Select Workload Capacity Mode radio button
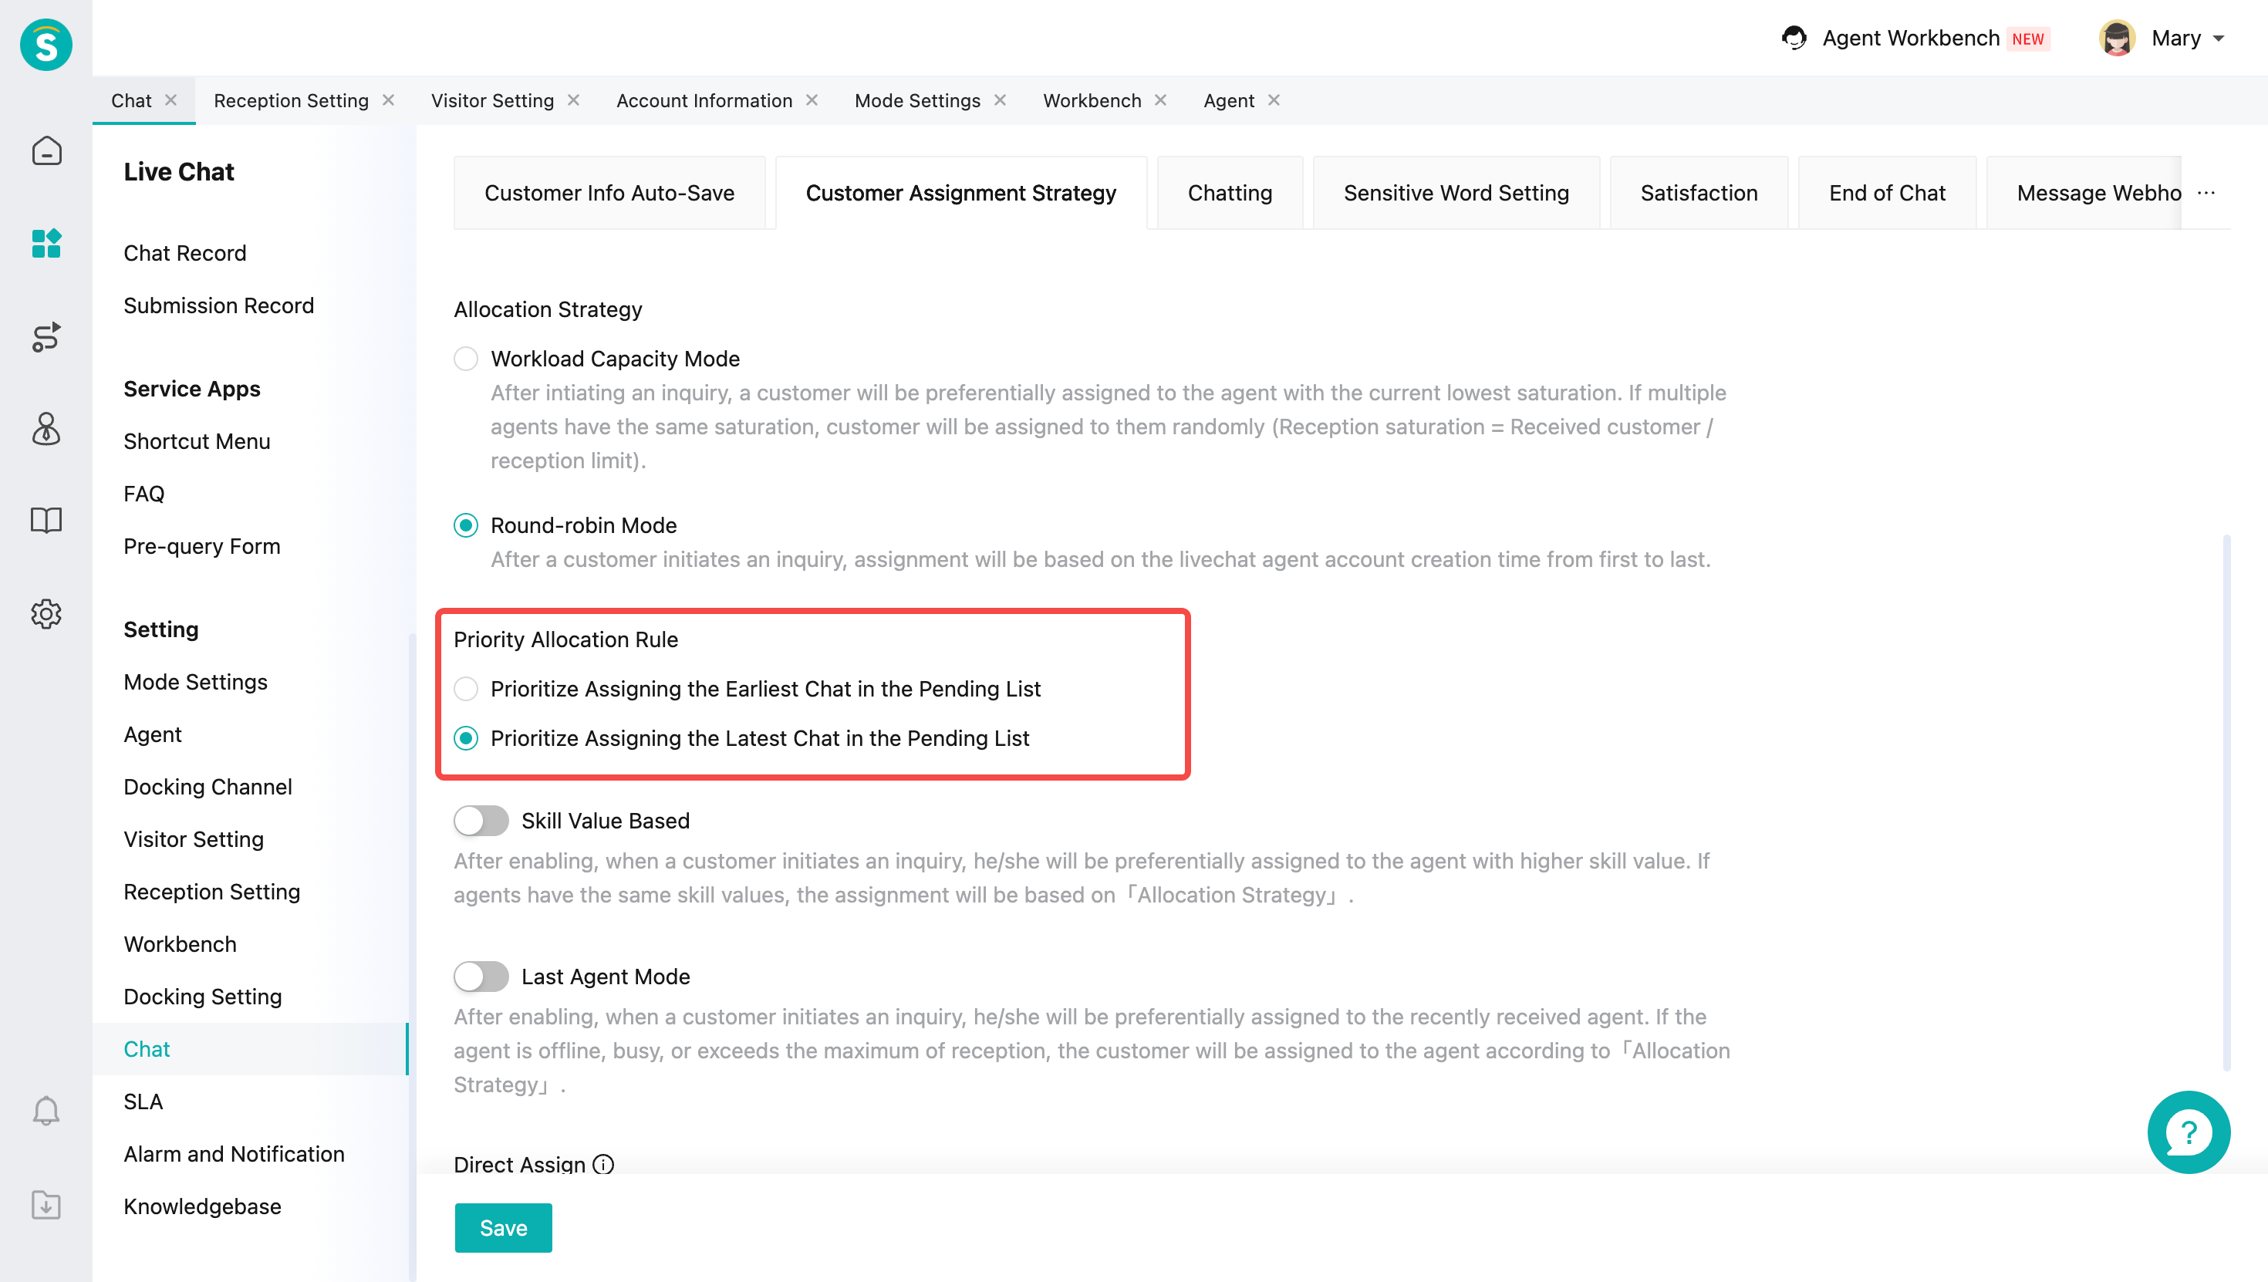The height and width of the screenshot is (1282, 2268). (466, 359)
